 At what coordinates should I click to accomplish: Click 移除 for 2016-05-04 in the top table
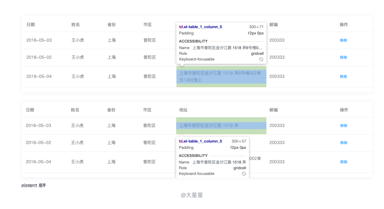(343, 77)
